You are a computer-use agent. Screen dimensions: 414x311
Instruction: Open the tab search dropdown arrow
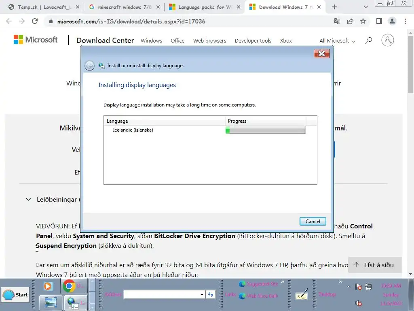coord(365,7)
